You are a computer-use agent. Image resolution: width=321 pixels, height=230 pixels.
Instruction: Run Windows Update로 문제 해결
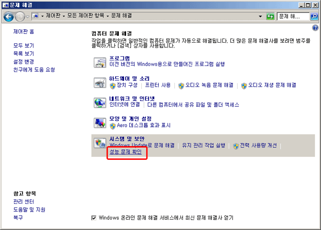tap(142, 145)
